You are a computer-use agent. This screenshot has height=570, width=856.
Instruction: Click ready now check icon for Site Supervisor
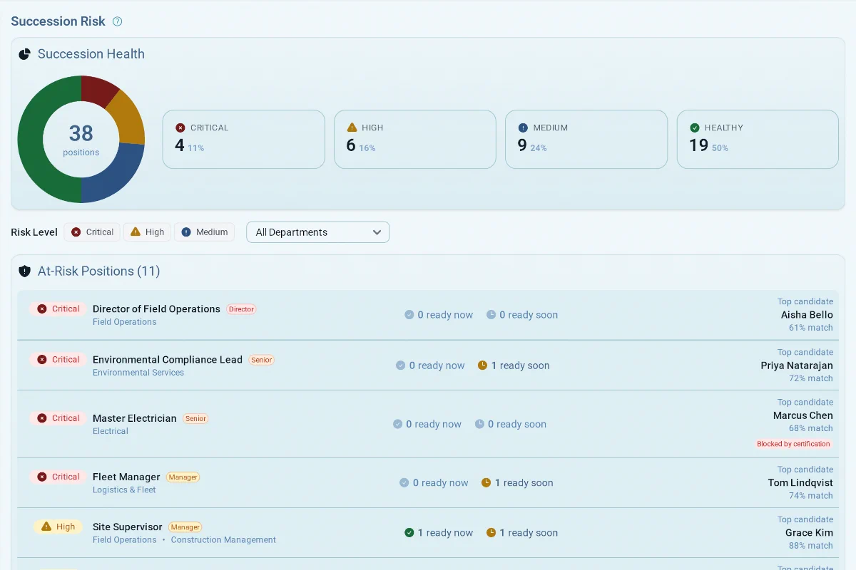[x=409, y=533]
